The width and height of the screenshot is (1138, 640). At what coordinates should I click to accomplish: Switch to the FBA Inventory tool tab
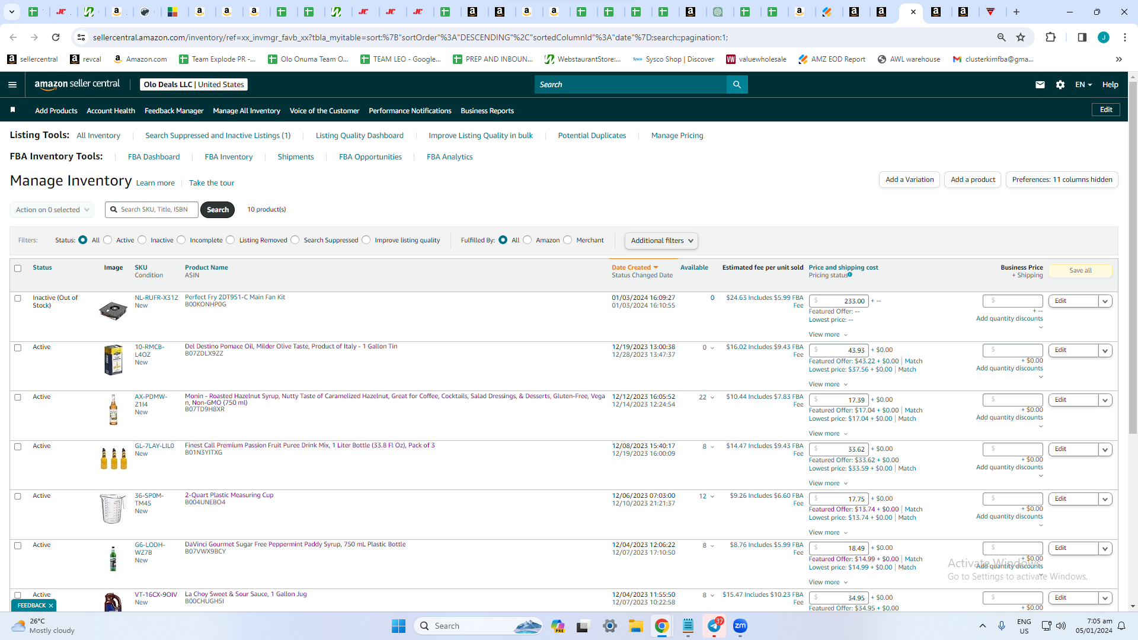pyautogui.click(x=229, y=157)
